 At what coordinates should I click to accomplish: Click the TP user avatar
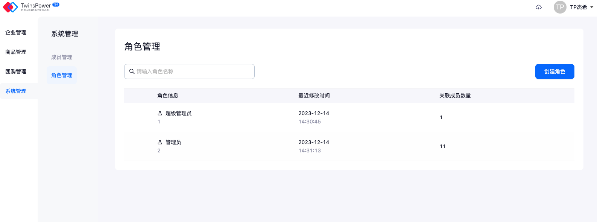pos(560,7)
